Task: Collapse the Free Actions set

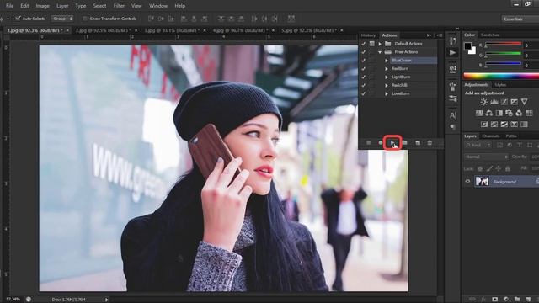Action: click(x=380, y=52)
